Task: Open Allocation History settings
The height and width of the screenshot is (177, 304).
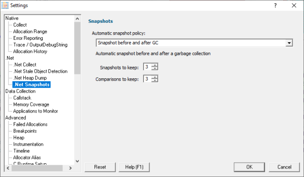Action: [30, 51]
